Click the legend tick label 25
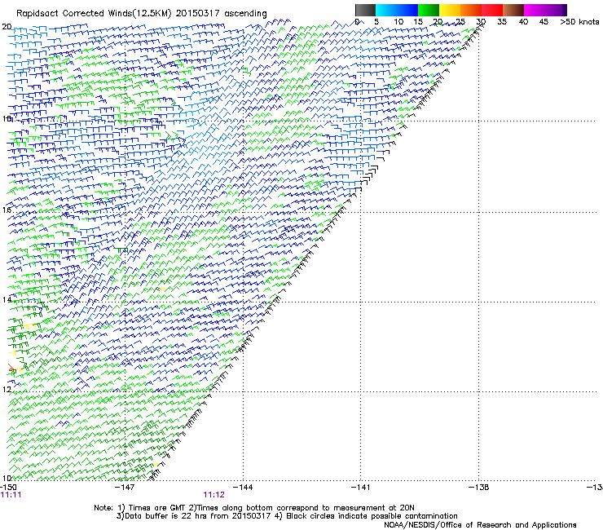This screenshot has width=603, height=530. coord(460,22)
